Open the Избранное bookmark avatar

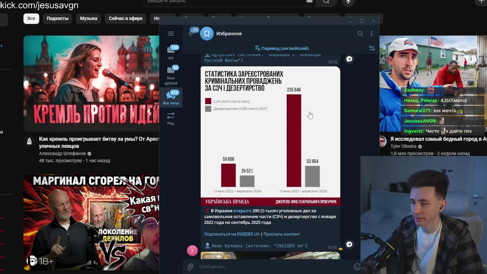click(x=207, y=33)
